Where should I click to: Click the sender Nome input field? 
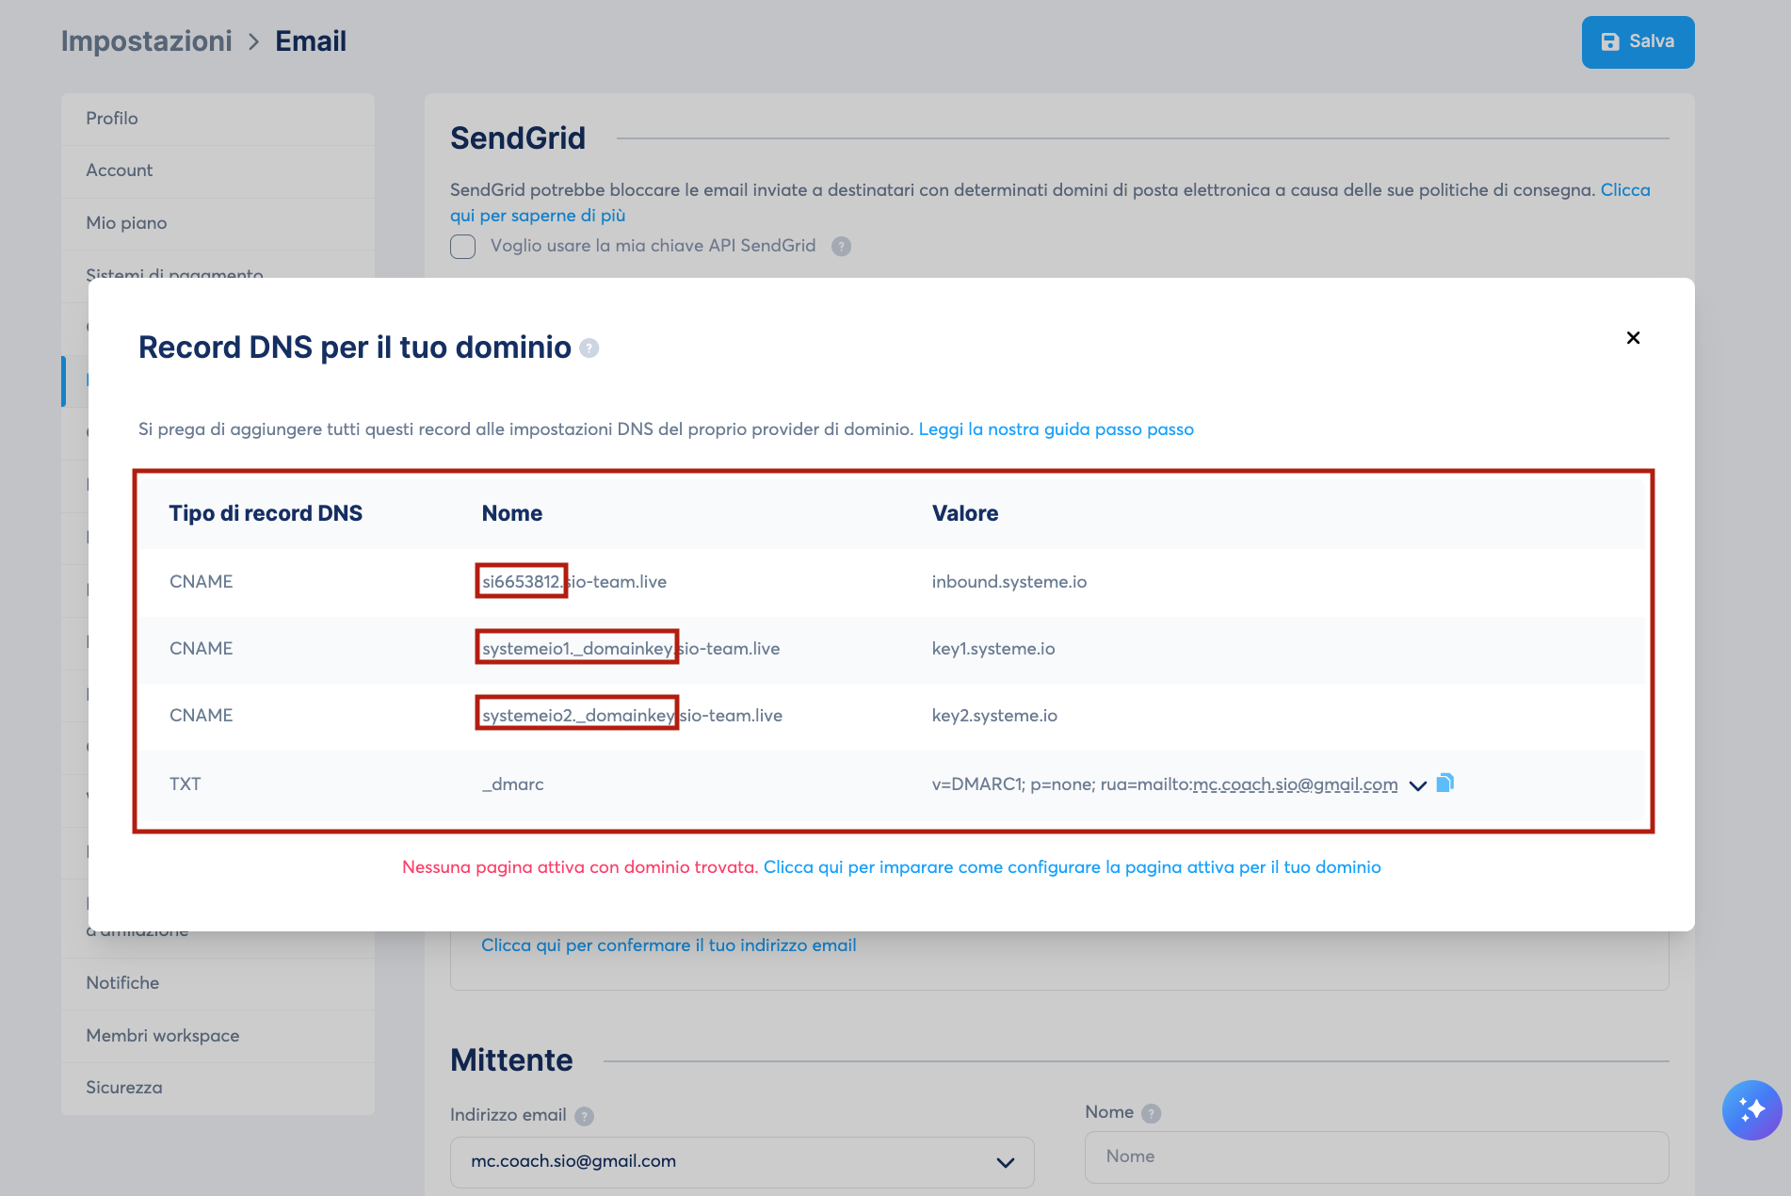point(1377,1156)
